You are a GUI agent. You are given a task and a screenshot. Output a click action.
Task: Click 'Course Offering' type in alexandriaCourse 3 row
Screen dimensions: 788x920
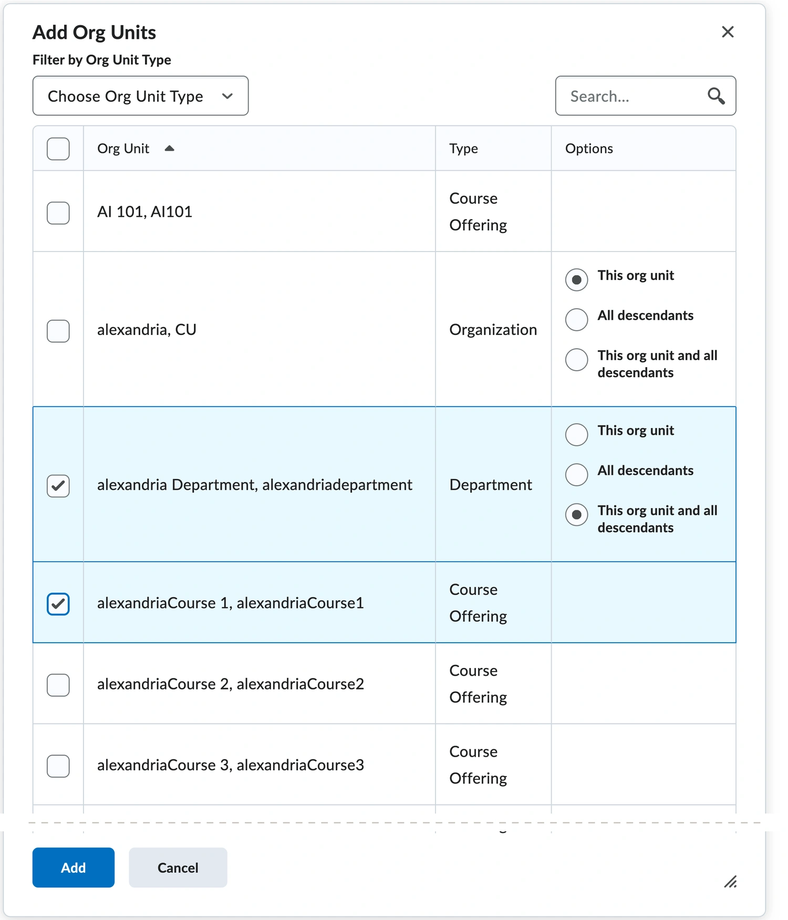click(x=478, y=765)
